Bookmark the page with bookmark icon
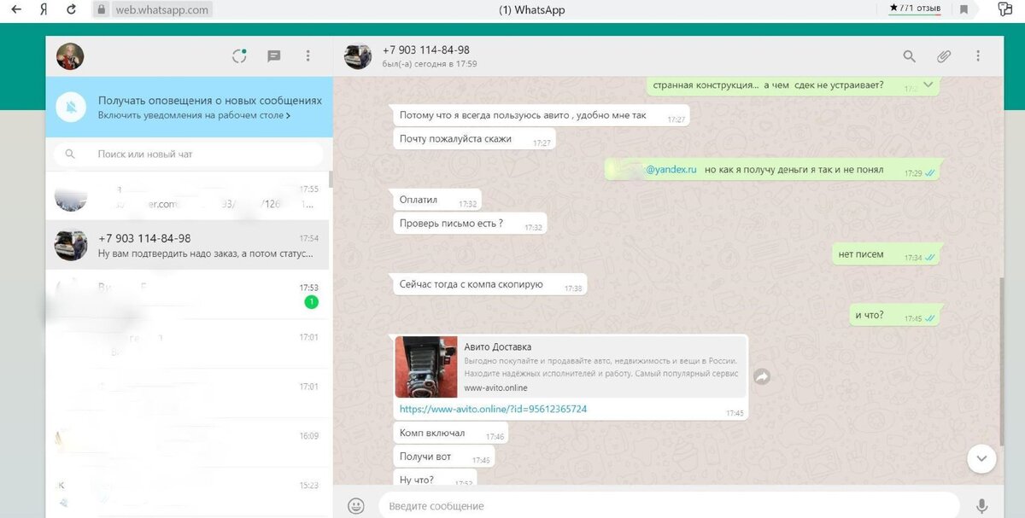Screen dimensions: 1025x518 tap(963, 10)
